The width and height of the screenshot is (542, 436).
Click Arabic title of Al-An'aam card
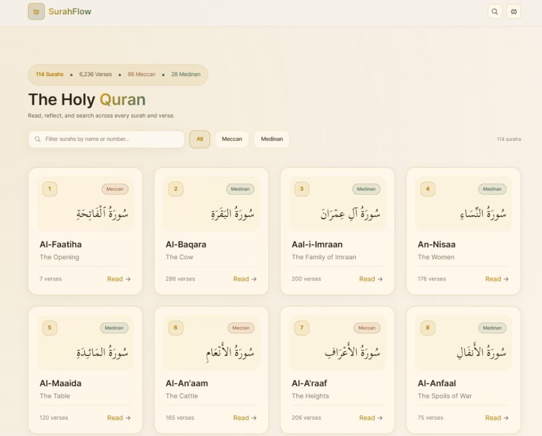(x=230, y=353)
